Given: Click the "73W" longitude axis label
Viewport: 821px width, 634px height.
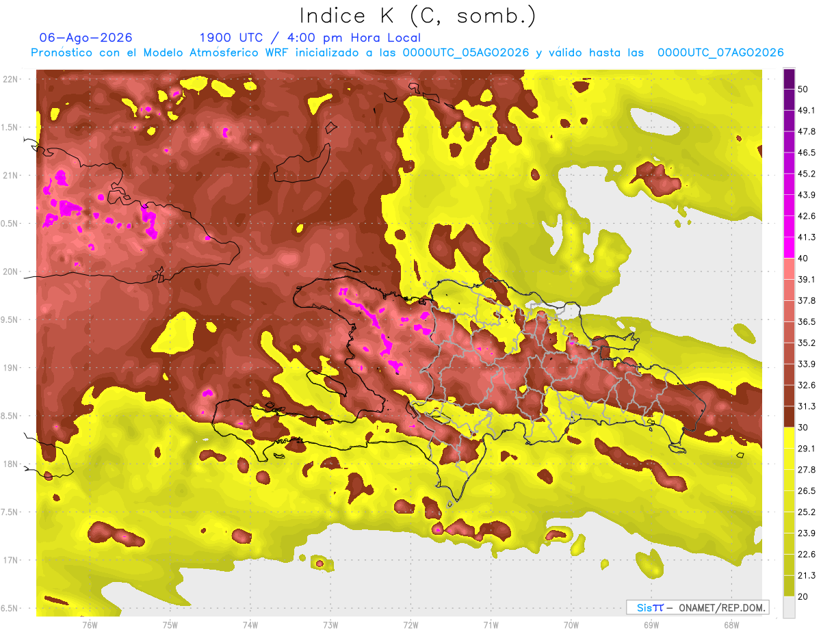Looking at the screenshot, I should tap(330, 625).
